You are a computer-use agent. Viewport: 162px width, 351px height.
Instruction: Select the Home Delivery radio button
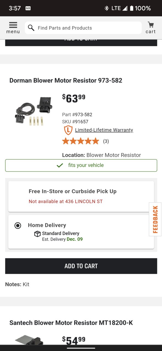[18, 225]
